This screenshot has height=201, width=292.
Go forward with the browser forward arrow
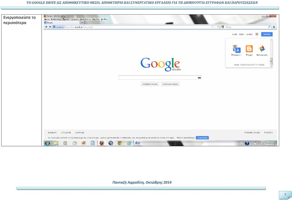click(50, 27)
